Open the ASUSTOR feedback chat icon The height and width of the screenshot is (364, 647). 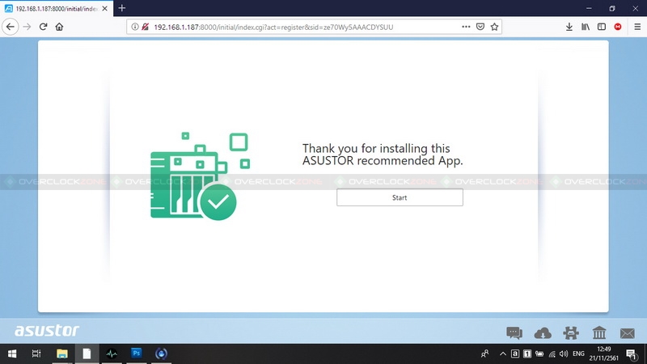click(514, 332)
